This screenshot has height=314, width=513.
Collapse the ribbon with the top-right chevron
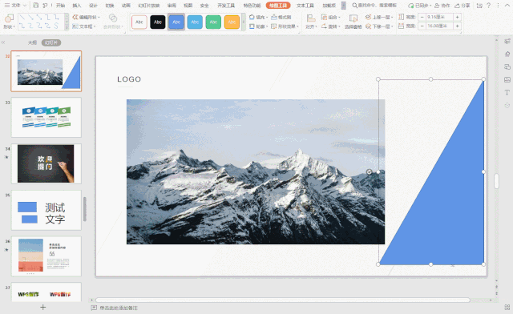point(507,6)
